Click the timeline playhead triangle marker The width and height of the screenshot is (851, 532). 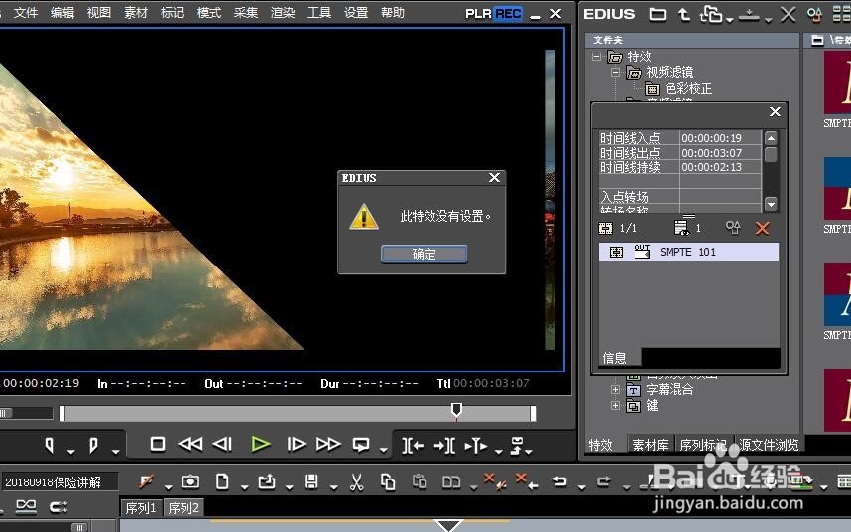[449, 525]
